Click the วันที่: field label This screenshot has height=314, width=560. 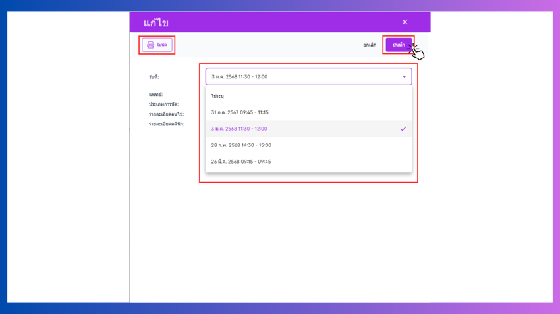(154, 77)
